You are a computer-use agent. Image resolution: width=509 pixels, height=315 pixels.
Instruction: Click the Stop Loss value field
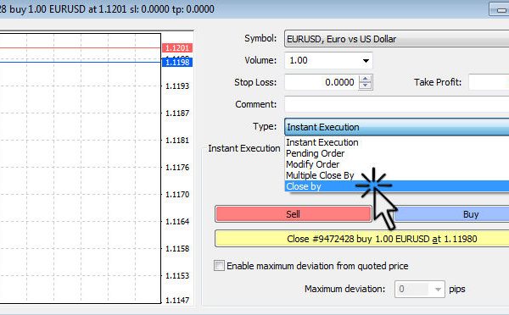322,82
